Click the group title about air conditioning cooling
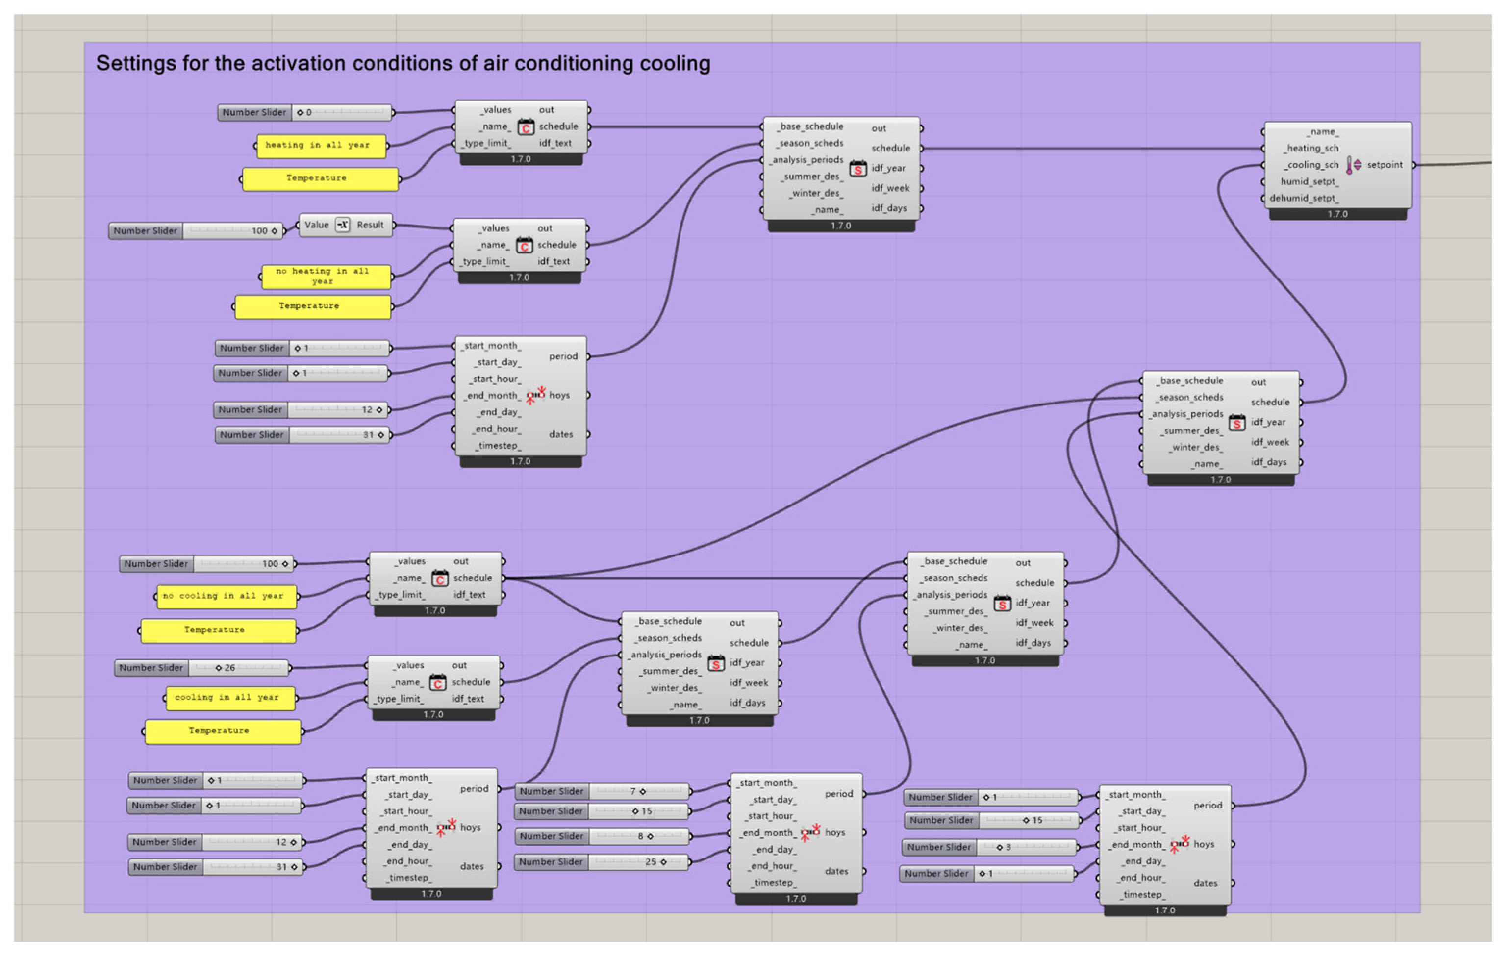 tap(403, 63)
